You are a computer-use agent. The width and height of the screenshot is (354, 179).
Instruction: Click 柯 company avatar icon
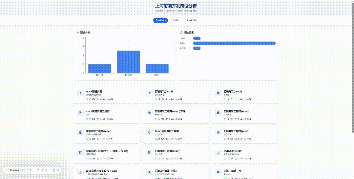tap(80, 152)
